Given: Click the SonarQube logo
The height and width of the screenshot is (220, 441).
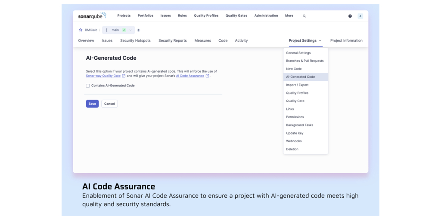Looking at the screenshot, I should (x=92, y=16).
